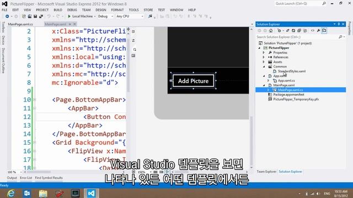Collapse the MainPage.xaml node
Viewport: 353px width, 198px height.
(264, 85)
